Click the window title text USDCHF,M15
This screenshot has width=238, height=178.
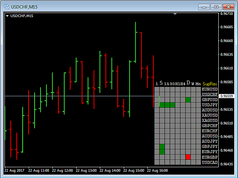click(24, 7)
